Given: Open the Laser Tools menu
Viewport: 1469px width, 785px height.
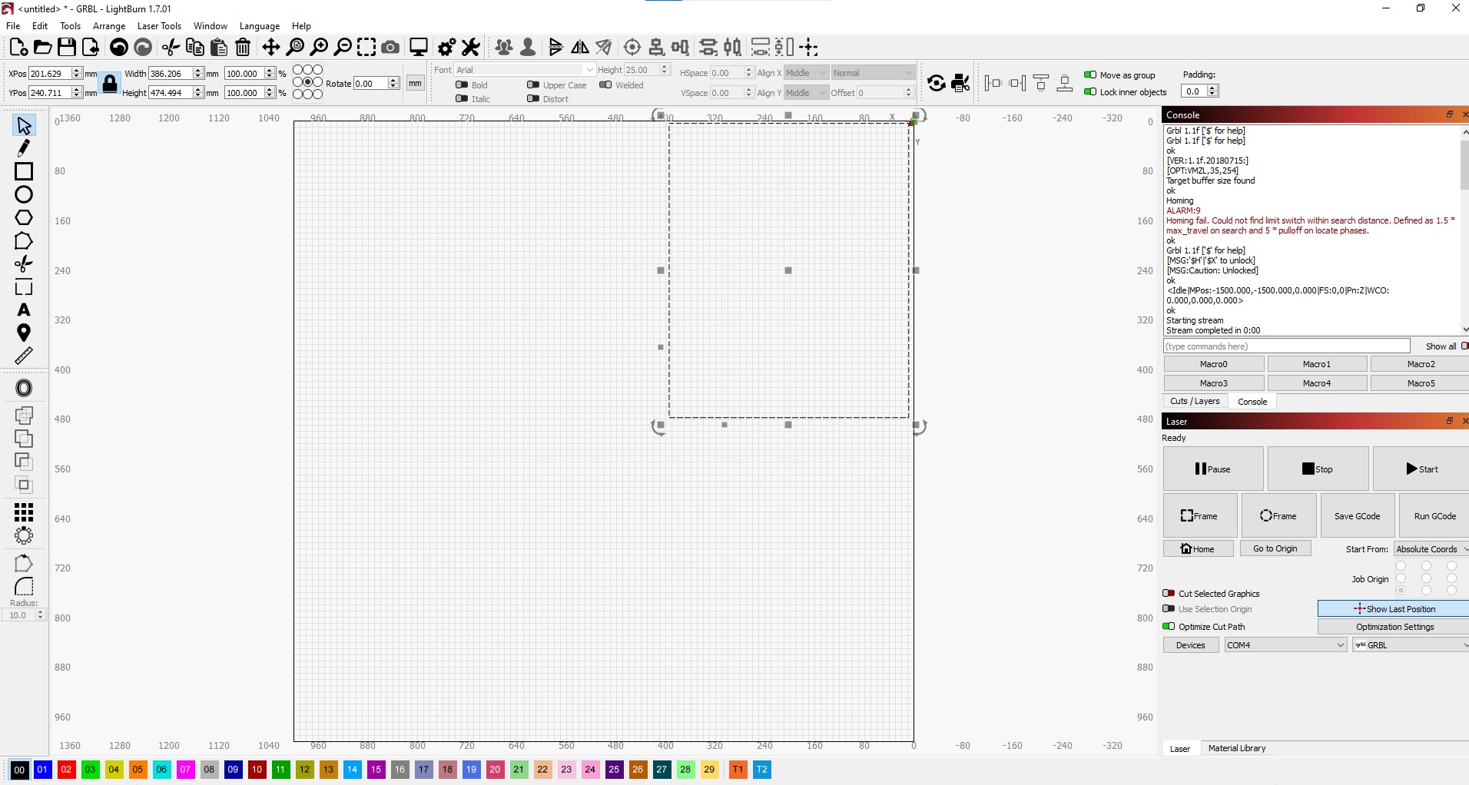Looking at the screenshot, I should pyautogui.click(x=159, y=26).
